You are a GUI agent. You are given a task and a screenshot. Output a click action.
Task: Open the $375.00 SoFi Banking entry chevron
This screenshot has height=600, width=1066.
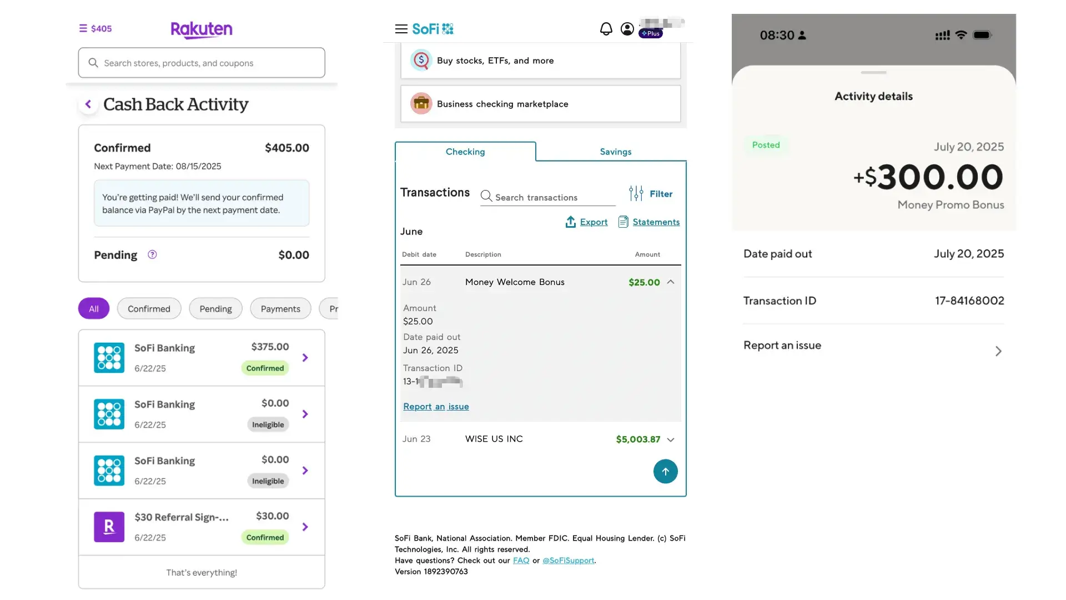[x=305, y=358]
